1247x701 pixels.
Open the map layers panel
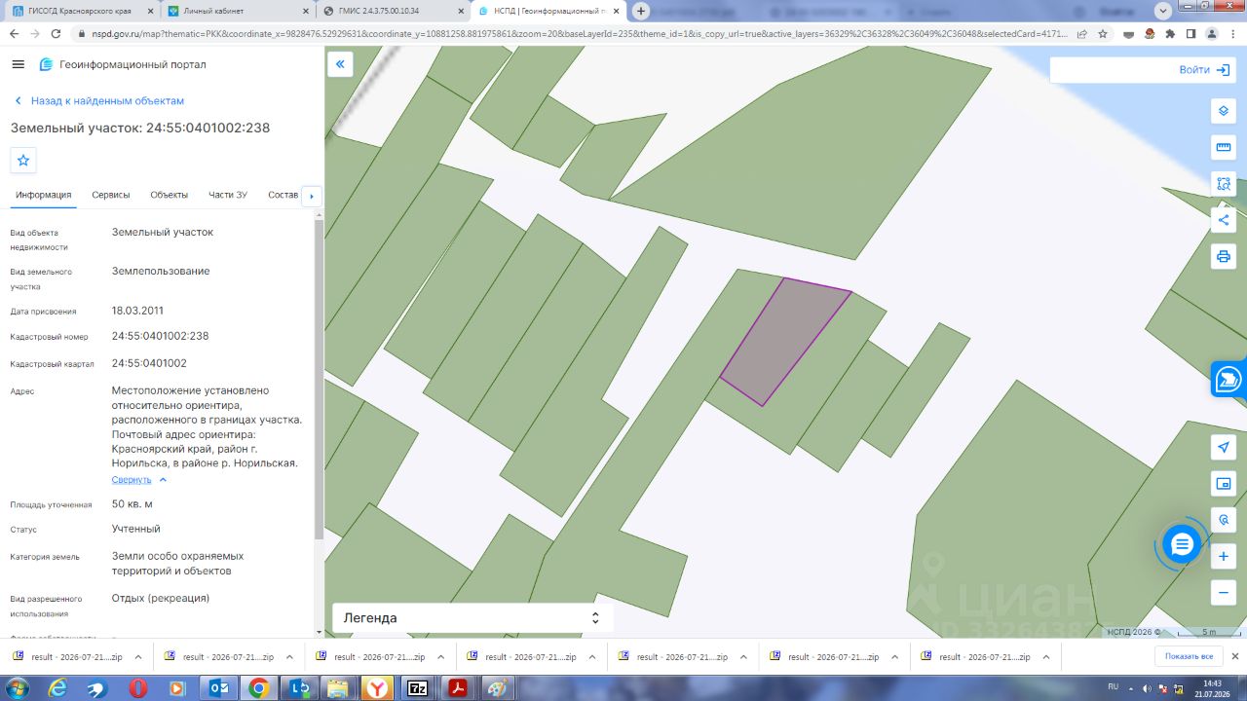(x=1224, y=110)
